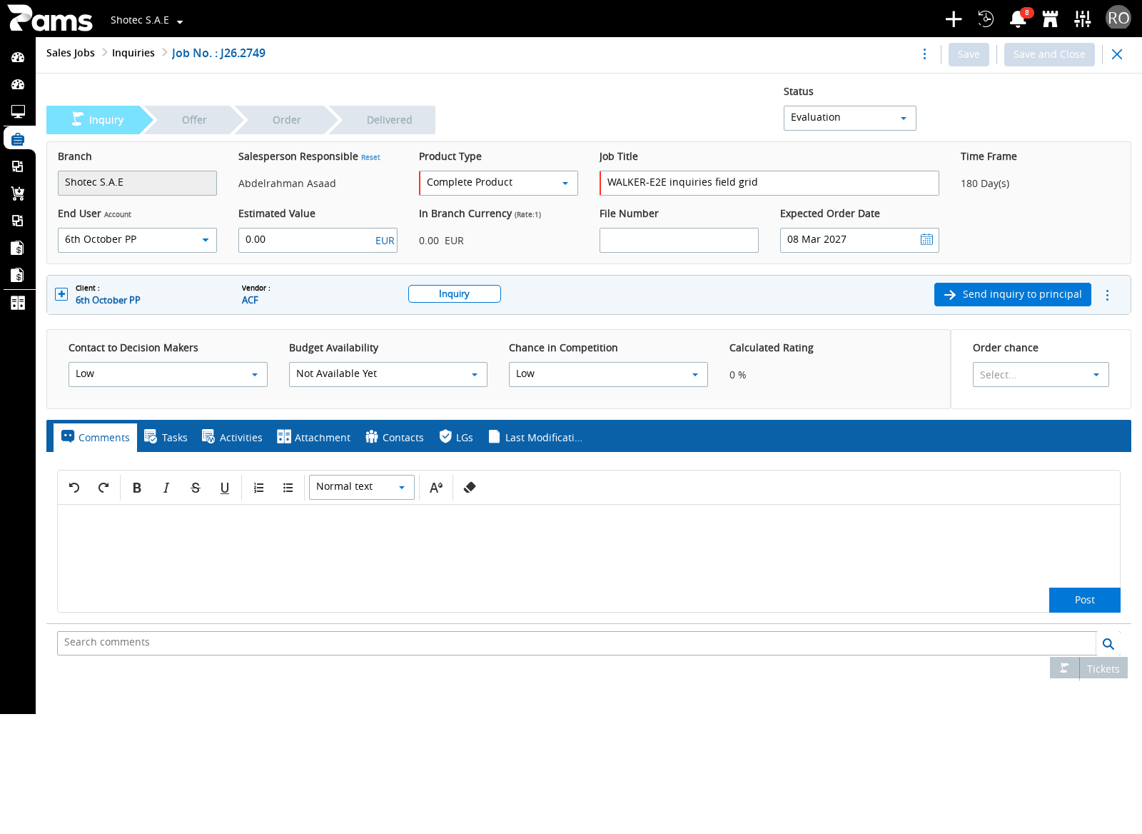Viewport: 1142px width, 834px height.
Task: Click the Save button
Action: (x=969, y=54)
